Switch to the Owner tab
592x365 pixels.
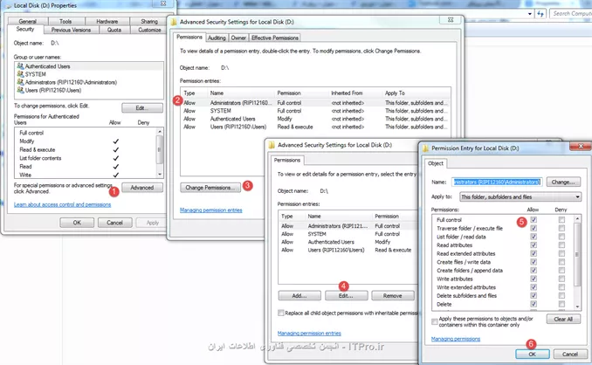click(238, 38)
